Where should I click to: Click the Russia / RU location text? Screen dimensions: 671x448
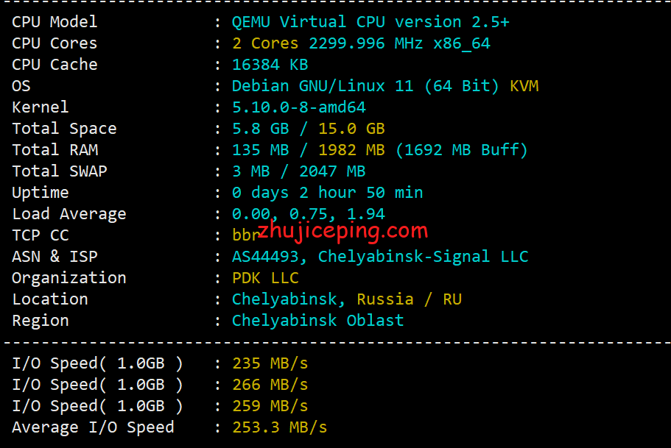[x=409, y=299]
